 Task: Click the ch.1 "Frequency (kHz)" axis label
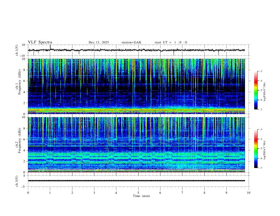19,82
